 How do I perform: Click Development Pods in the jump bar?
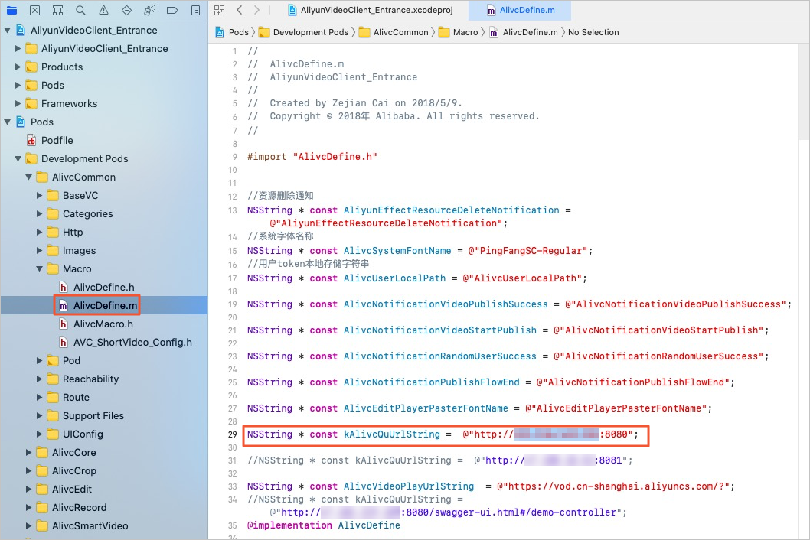[303, 32]
